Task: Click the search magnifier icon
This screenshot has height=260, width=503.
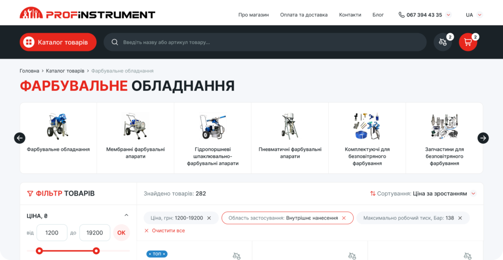Action: pyautogui.click(x=115, y=42)
